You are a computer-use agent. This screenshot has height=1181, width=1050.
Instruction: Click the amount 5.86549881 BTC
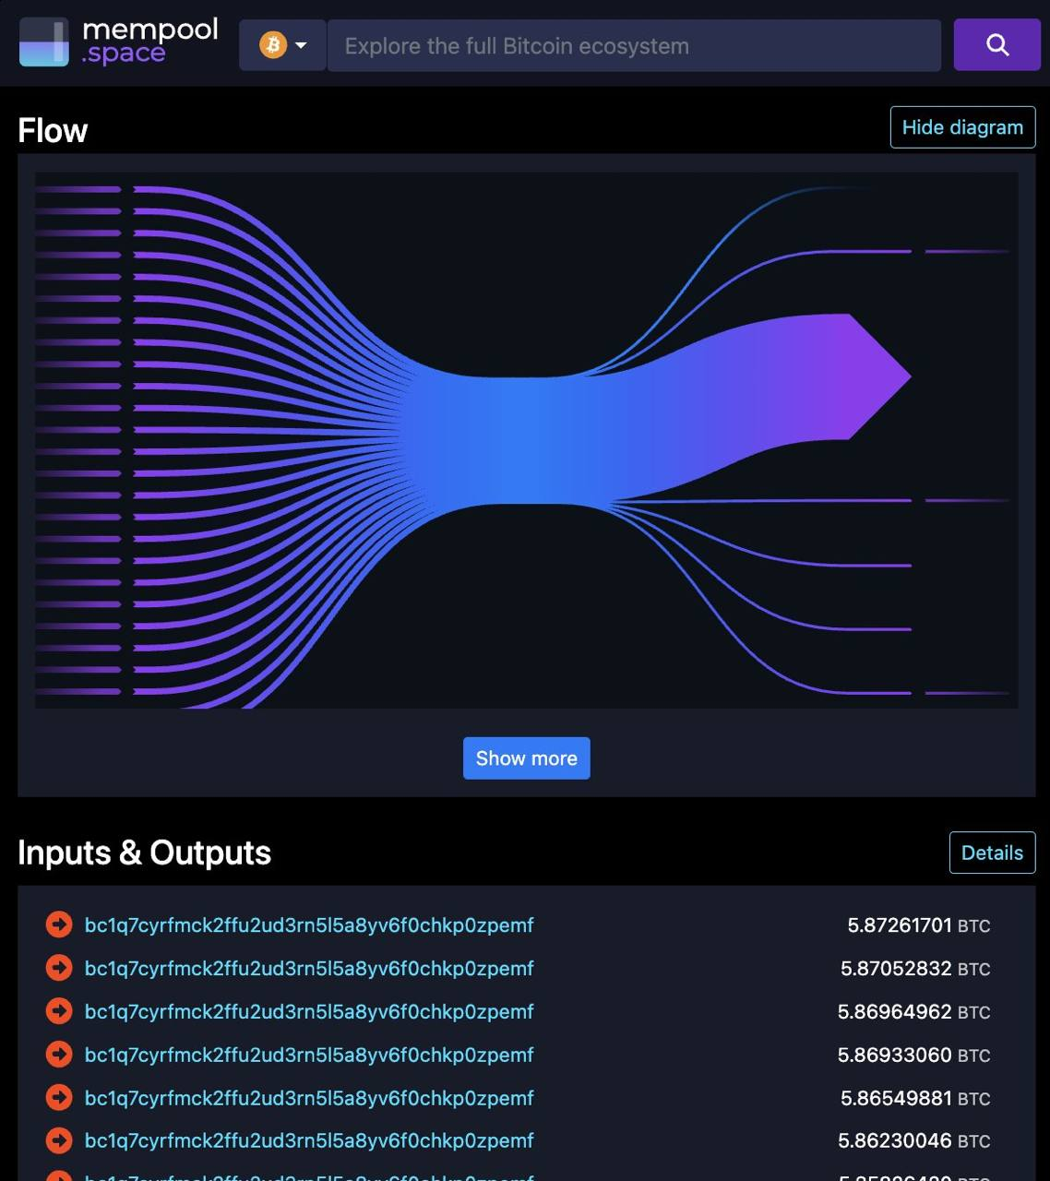coord(914,1098)
